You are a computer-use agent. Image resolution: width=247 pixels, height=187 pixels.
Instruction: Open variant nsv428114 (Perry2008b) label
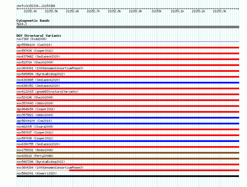(x=35, y=156)
